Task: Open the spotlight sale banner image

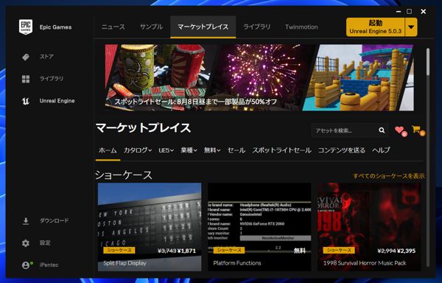Action: pyautogui.click(x=259, y=77)
